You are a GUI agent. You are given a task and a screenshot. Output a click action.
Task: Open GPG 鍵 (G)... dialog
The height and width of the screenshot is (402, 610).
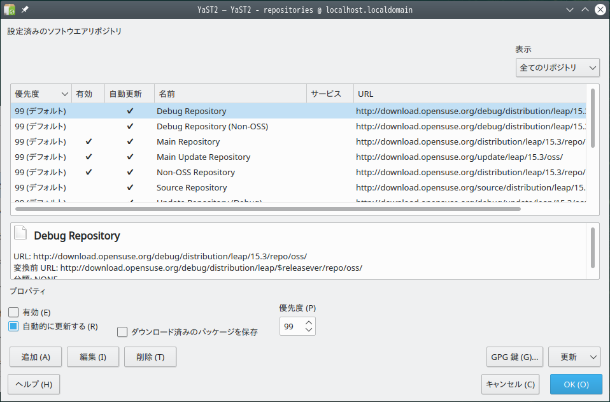click(514, 357)
